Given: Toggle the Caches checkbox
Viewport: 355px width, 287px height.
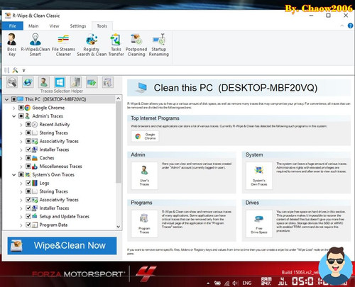Looking at the screenshot, I should pyautogui.click(x=28, y=158).
